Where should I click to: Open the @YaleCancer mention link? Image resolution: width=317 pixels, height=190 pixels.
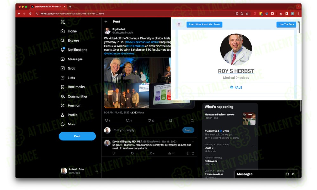point(112,54)
